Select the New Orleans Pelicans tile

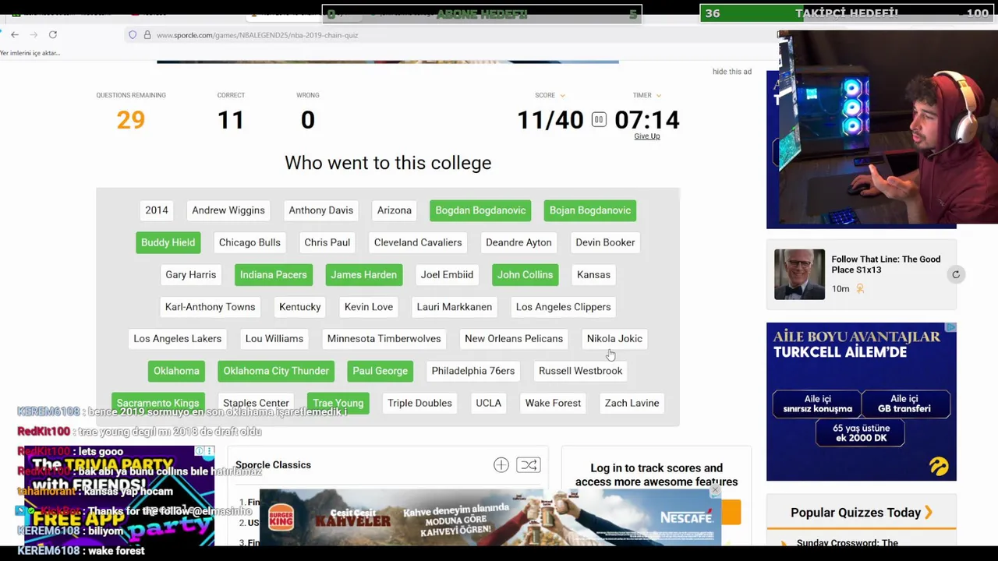click(x=514, y=339)
